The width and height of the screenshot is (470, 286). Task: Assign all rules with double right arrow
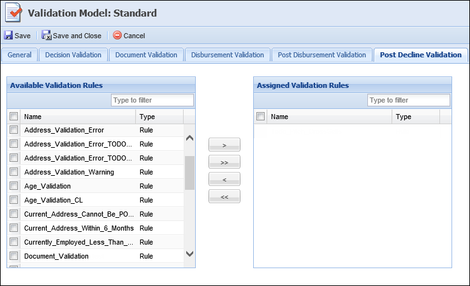[x=224, y=162]
